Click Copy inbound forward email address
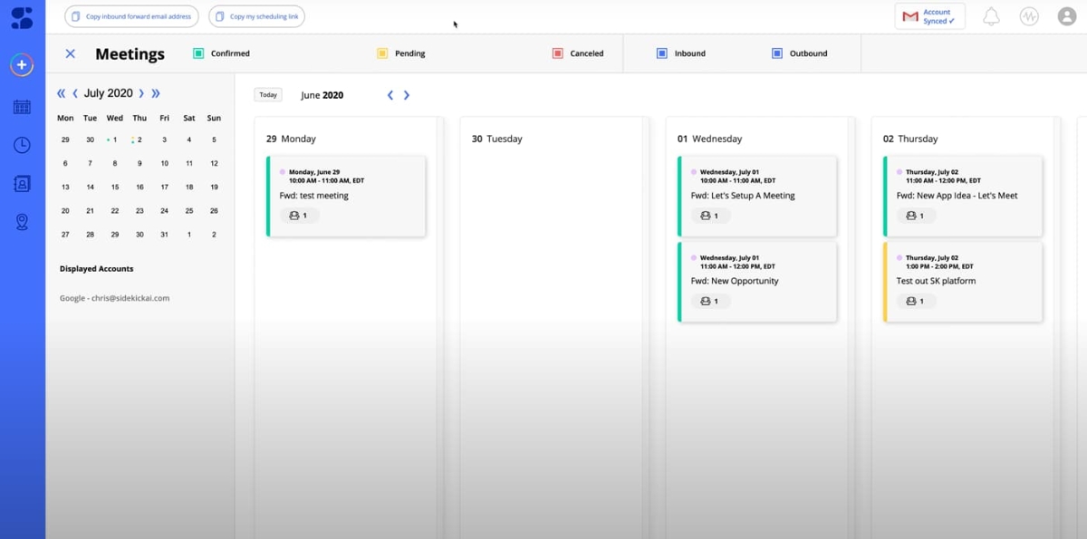 pos(131,16)
